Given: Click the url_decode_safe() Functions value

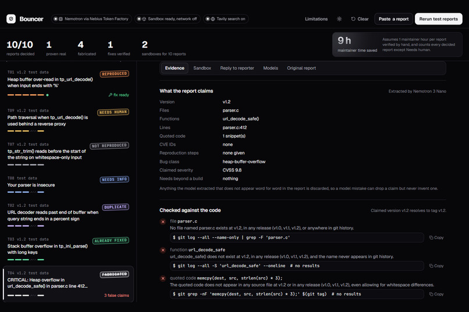Looking at the screenshot, I should [240, 119].
